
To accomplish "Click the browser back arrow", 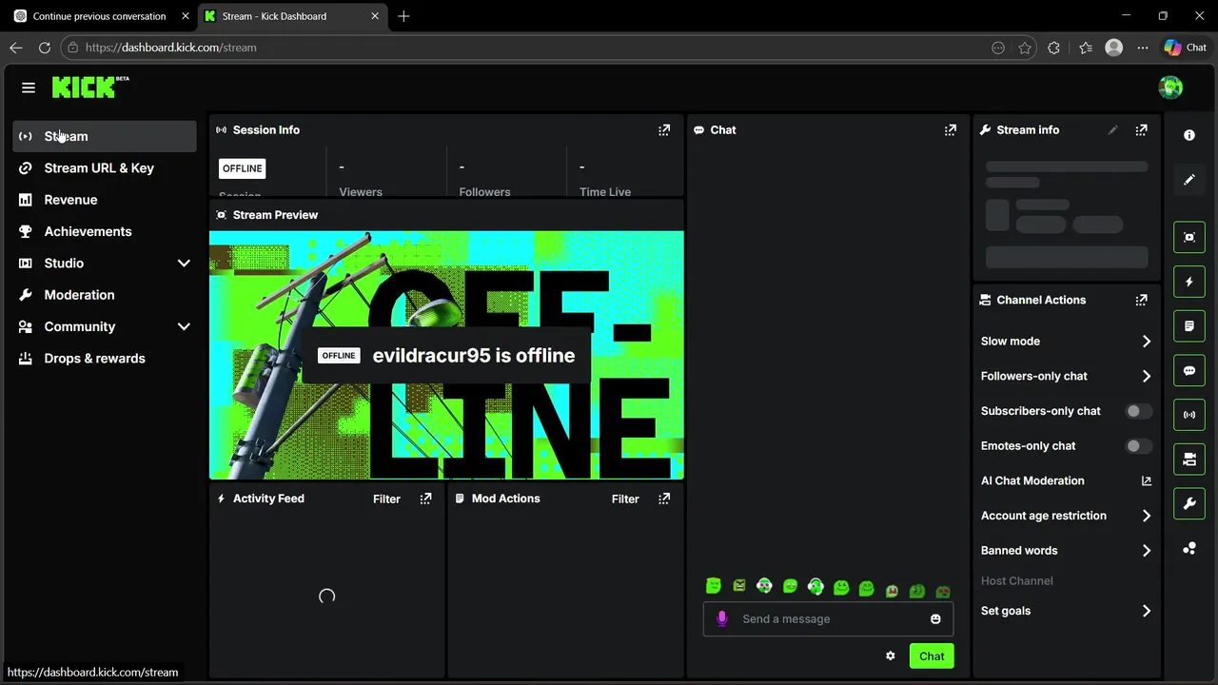I will [x=16, y=48].
